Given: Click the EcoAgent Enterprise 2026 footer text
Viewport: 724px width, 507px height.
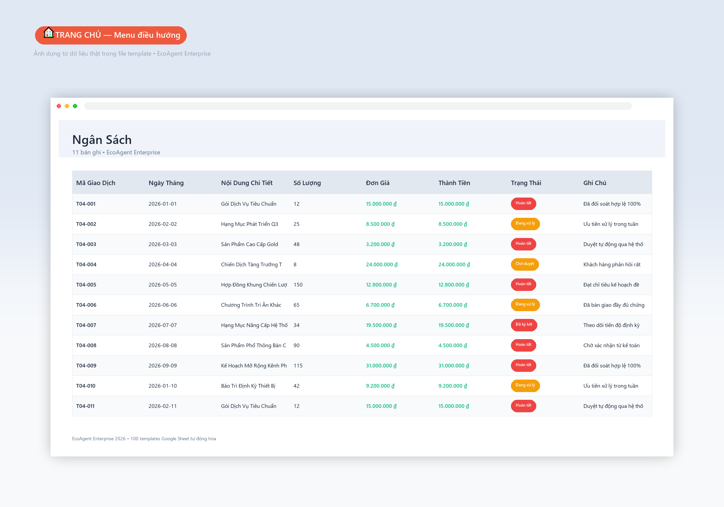Looking at the screenshot, I should [x=144, y=439].
